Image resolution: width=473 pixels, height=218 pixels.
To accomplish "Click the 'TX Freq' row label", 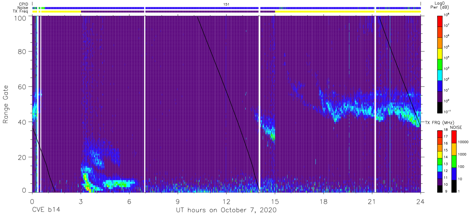I will [21, 12].
